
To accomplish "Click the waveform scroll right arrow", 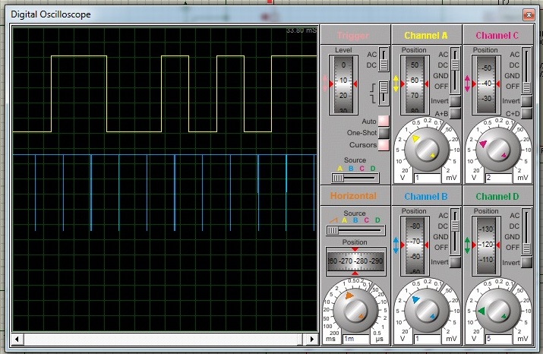I will click(312, 339).
